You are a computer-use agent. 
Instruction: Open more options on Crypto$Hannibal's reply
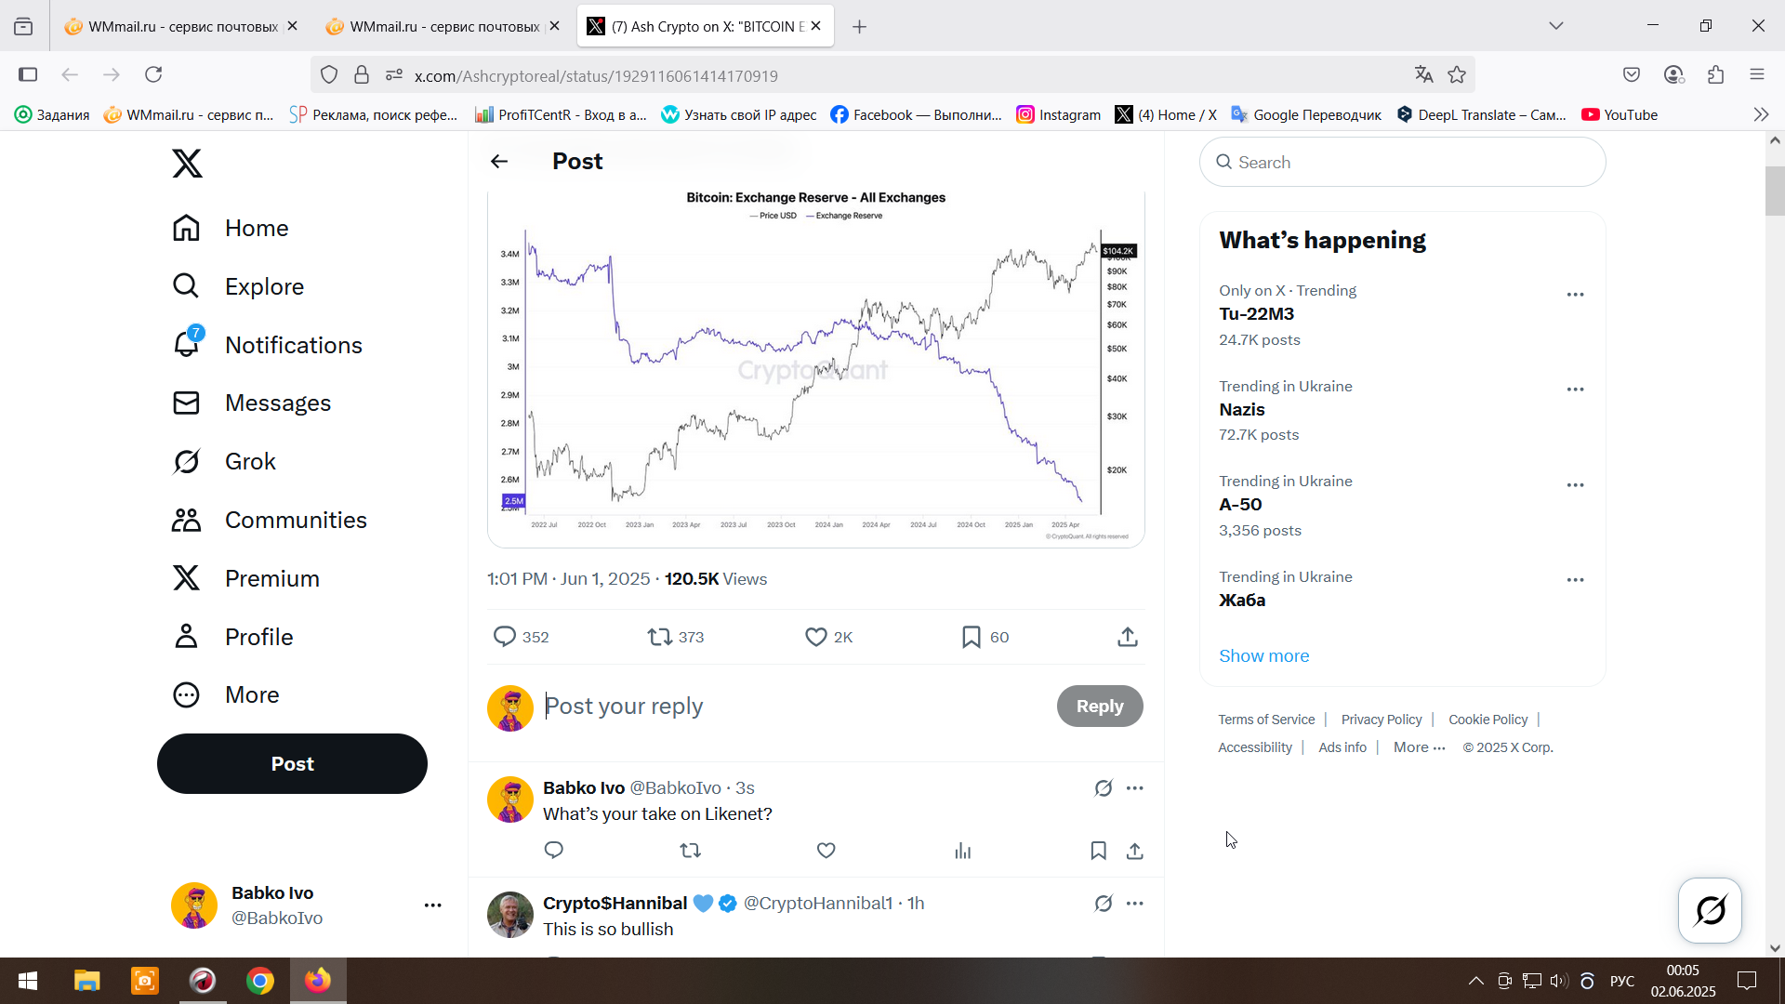coord(1135,904)
